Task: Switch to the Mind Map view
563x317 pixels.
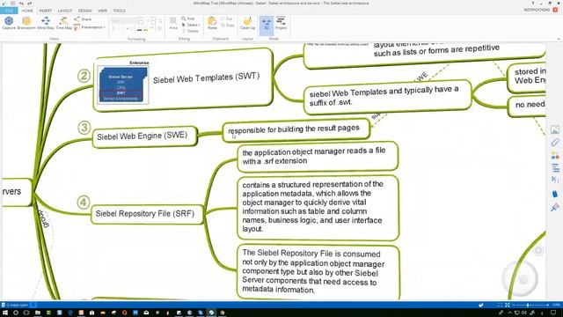Action: coord(46,23)
